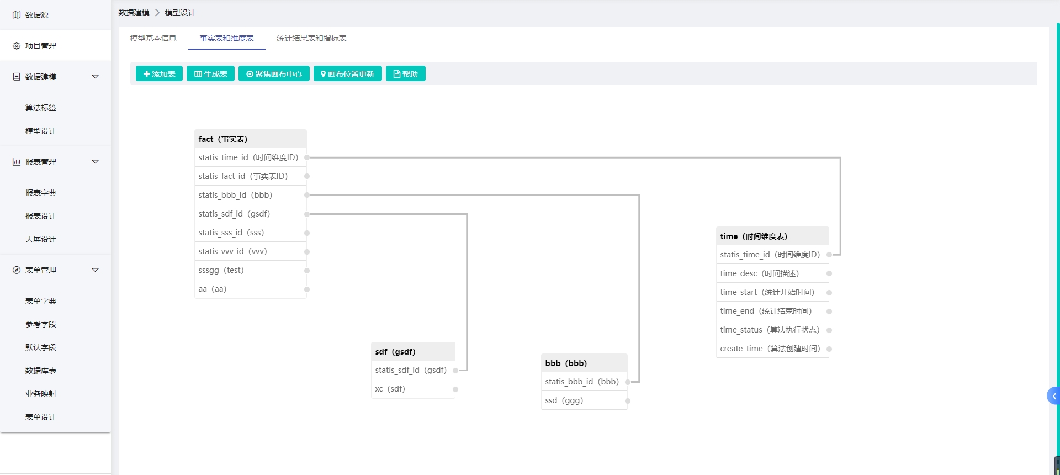
Task: Click connector dot of sdf table statis_sdf_id
Action: coord(455,370)
